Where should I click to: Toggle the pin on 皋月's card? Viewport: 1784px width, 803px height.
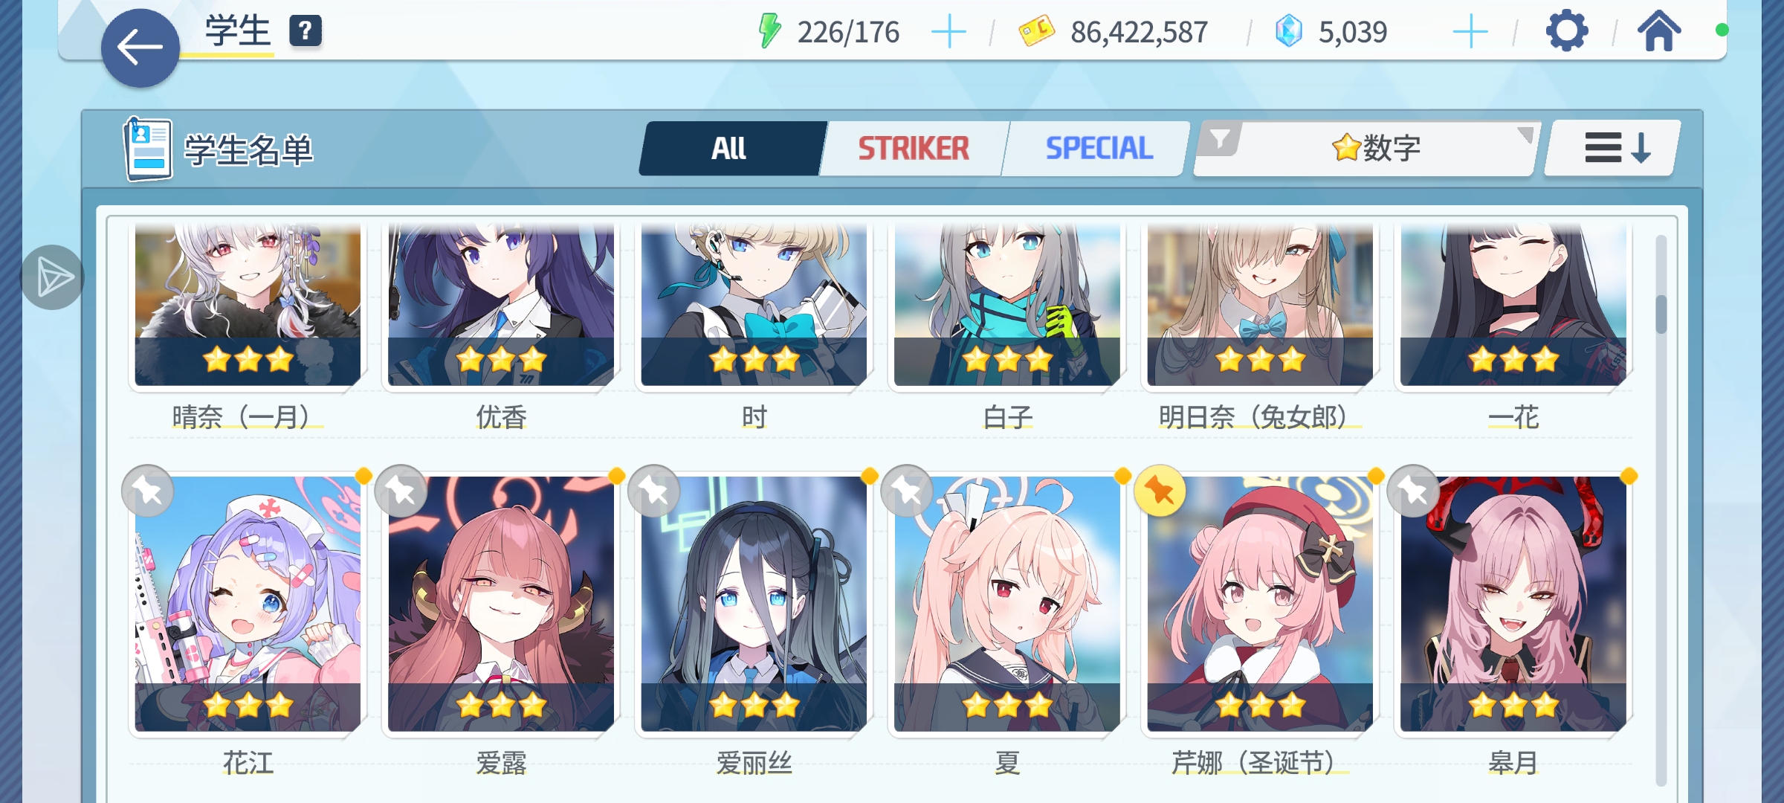pyautogui.click(x=1413, y=491)
